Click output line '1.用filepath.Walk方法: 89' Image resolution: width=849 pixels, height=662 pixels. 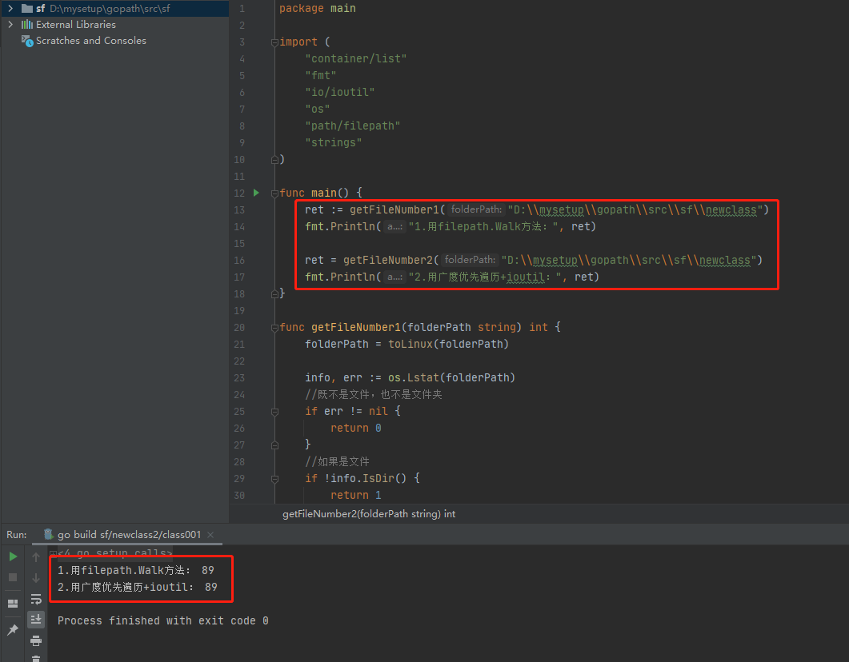coord(136,570)
